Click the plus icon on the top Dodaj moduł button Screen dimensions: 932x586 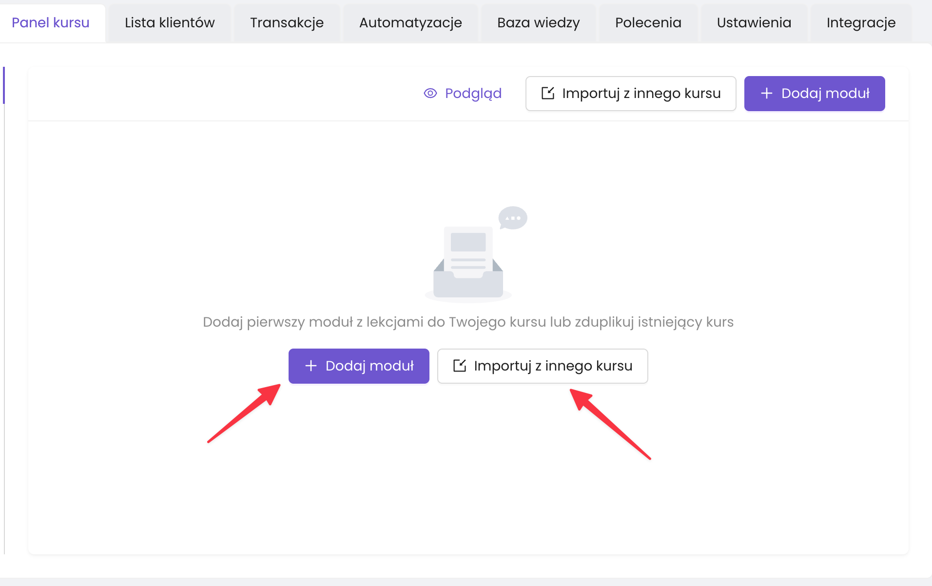pos(766,93)
